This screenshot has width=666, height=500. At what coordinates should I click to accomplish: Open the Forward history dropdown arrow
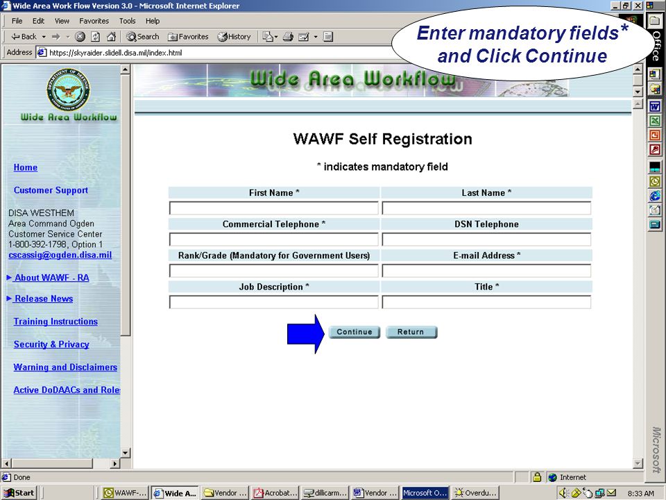click(x=67, y=37)
